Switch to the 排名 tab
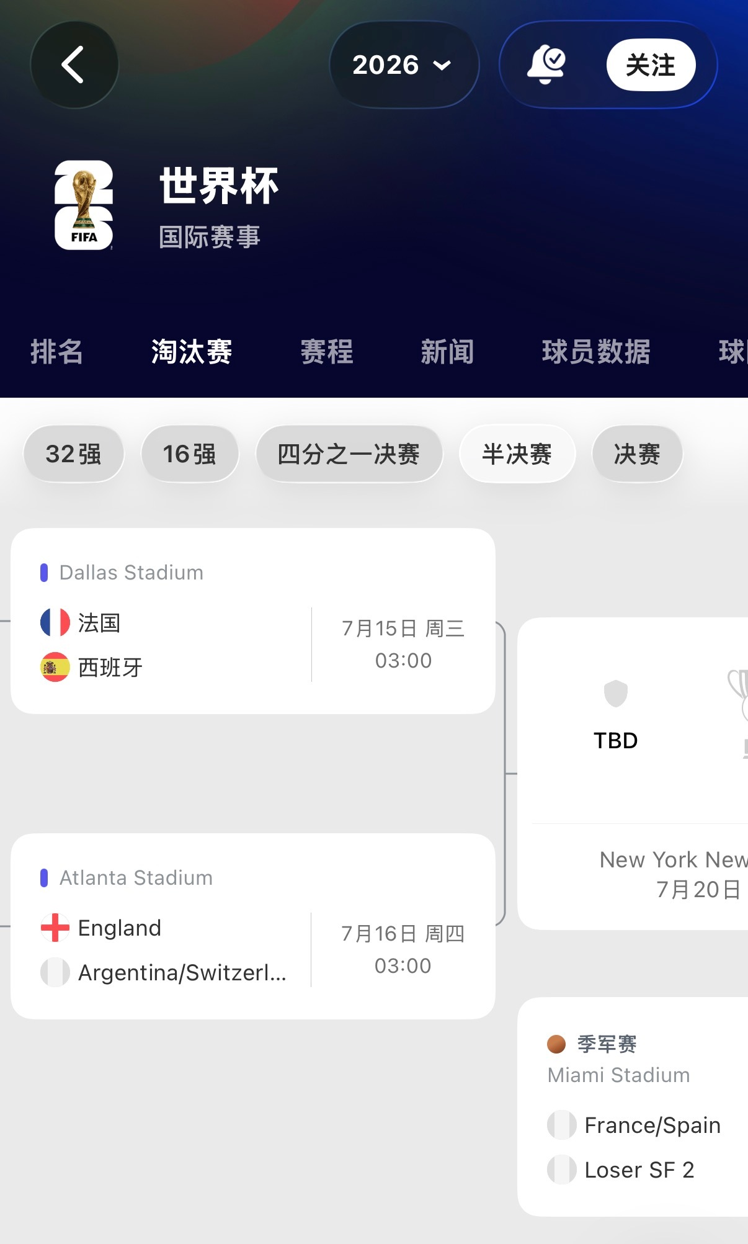The image size is (748, 1244). coord(57,352)
